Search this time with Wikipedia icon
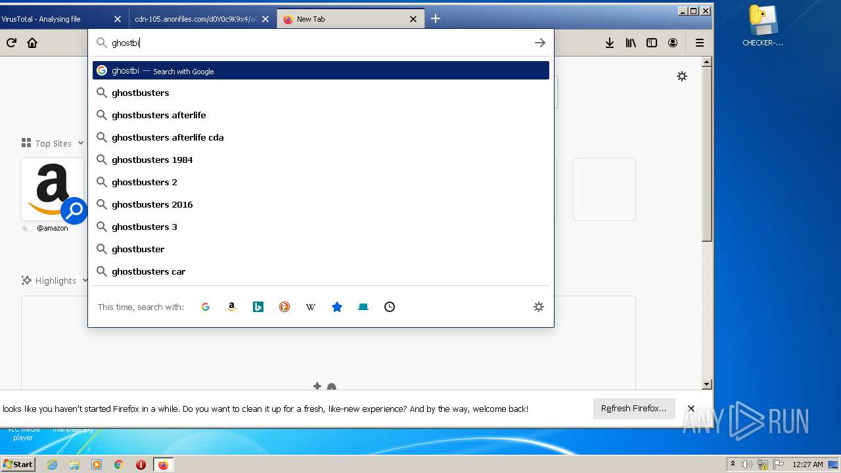The height and width of the screenshot is (473, 841). pyautogui.click(x=311, y=307)
